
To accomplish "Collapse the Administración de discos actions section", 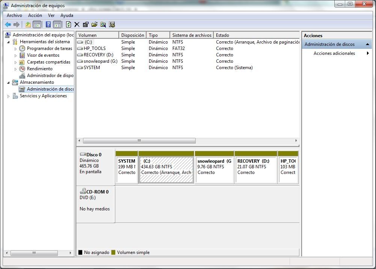I will click(x=367, y=44).
